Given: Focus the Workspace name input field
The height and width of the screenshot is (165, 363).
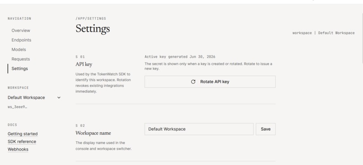Looking at the screenshot, I should coord(199,129).
